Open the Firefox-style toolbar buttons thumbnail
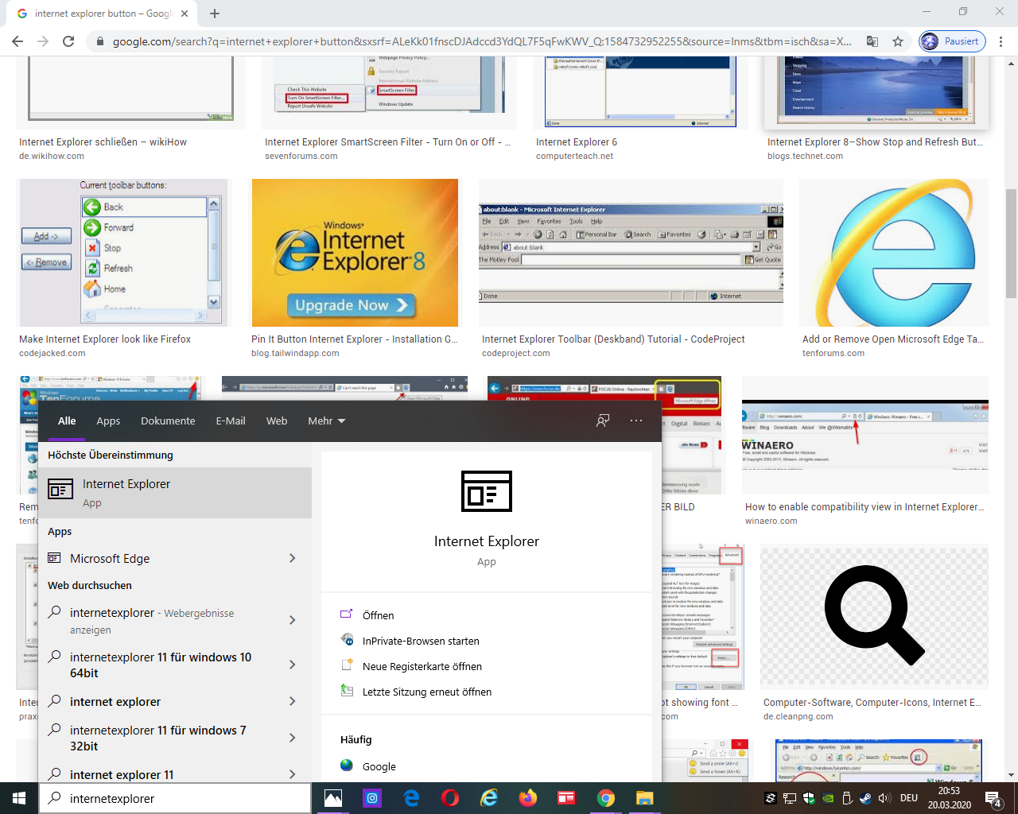The width and height of the screenshot is (1018, 814). click(122, 253)
